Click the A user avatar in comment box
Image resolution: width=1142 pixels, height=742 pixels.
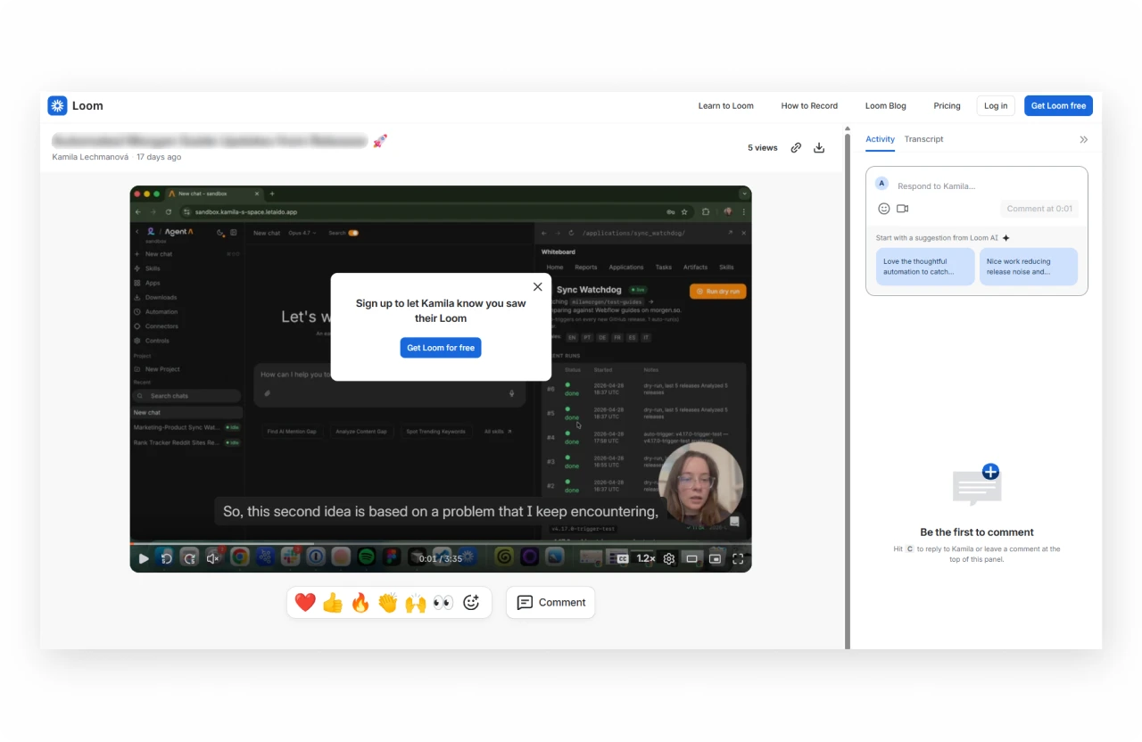point(881,183)
